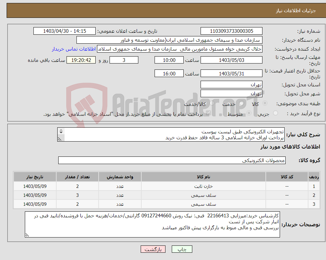Click the description box scroll down arrow
Viewport: 326px width, 260px height.
point(61,132)
